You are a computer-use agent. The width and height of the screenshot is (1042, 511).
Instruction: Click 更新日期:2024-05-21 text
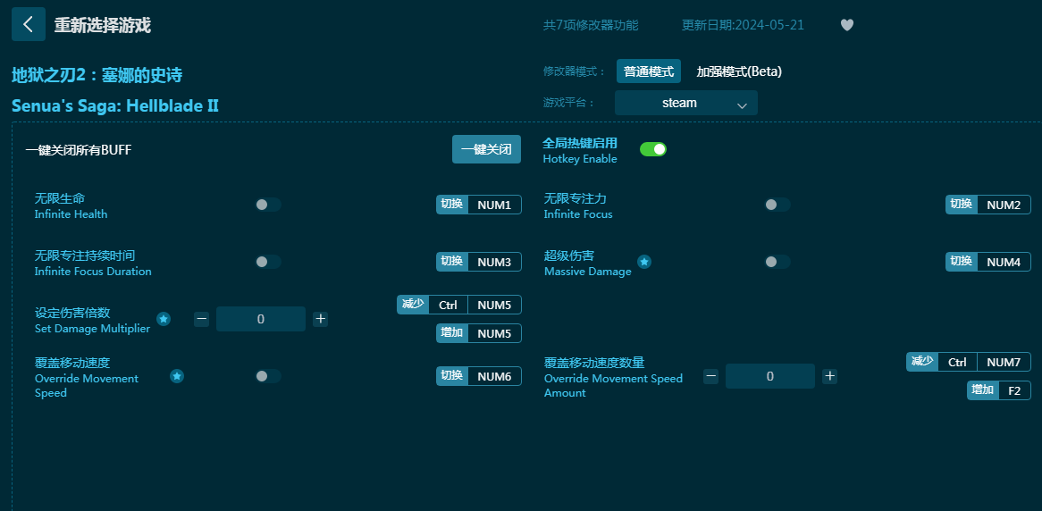click(743, 25)
